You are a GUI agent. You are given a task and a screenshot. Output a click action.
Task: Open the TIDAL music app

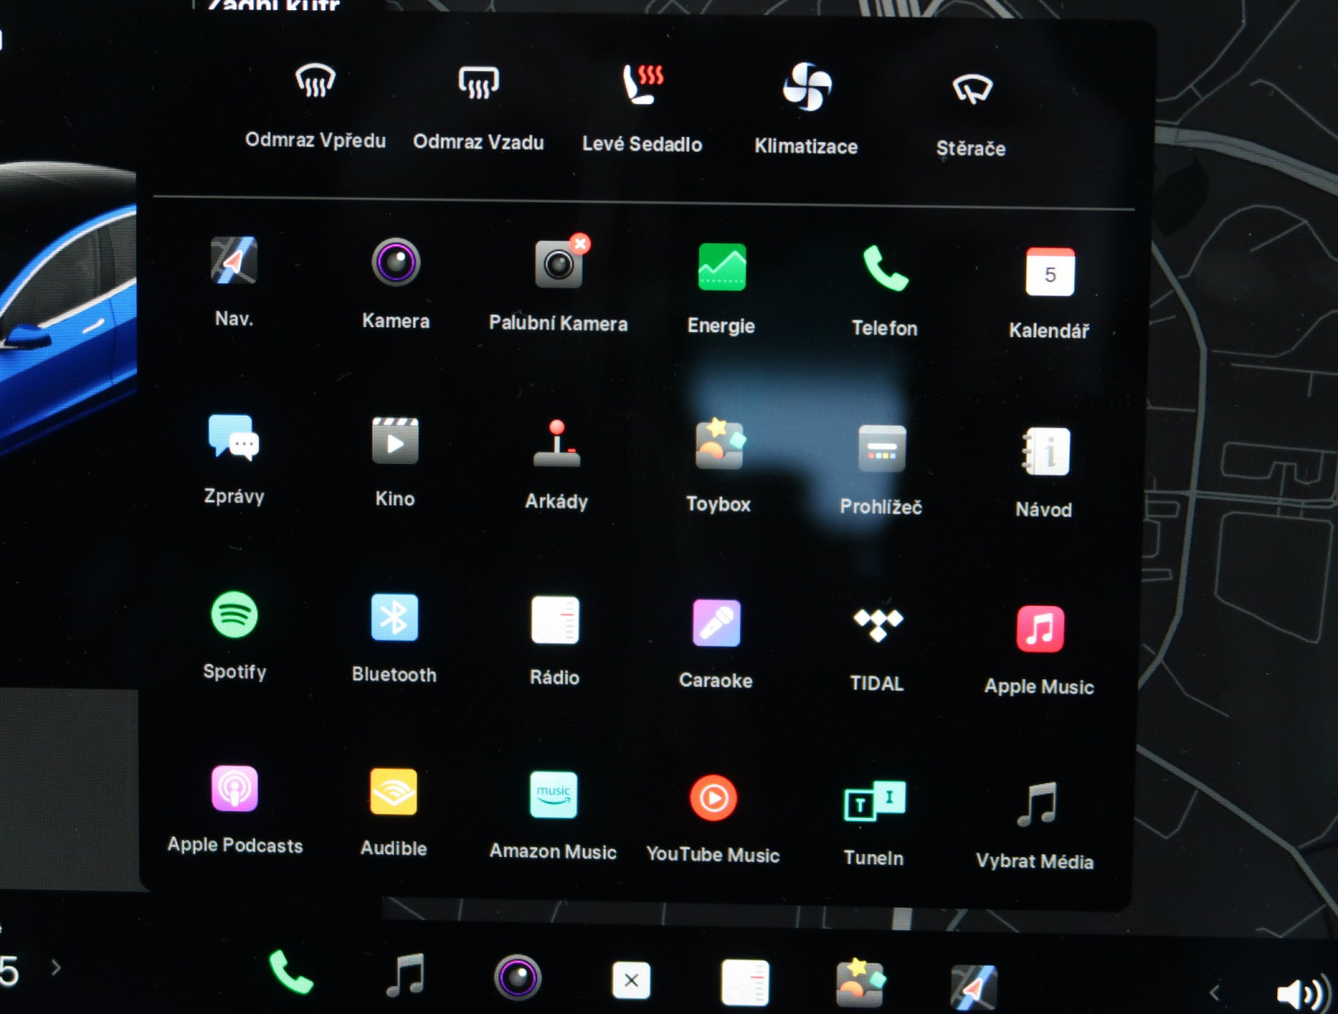coord(878,625)
